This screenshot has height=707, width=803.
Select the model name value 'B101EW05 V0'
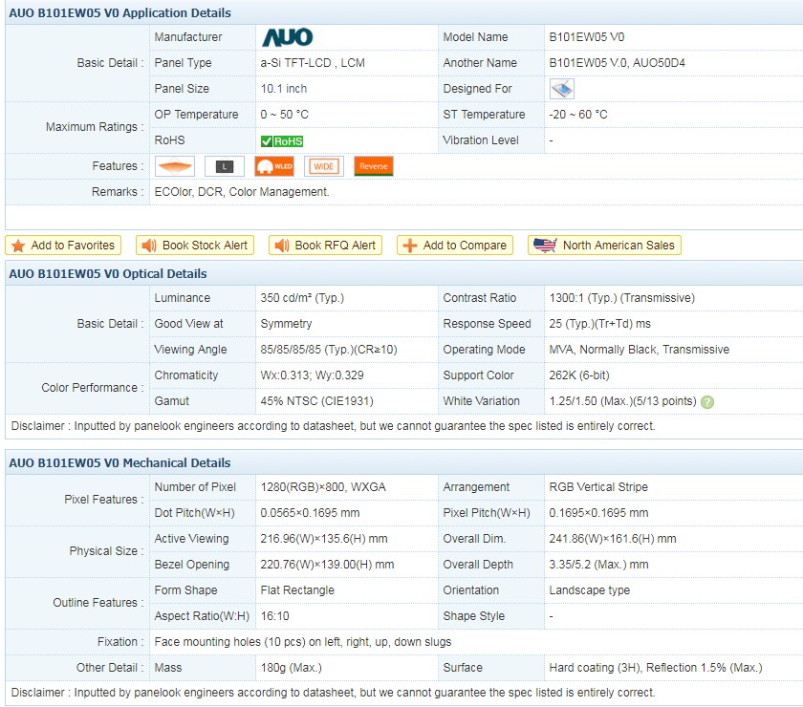click(x=586, y=37)
